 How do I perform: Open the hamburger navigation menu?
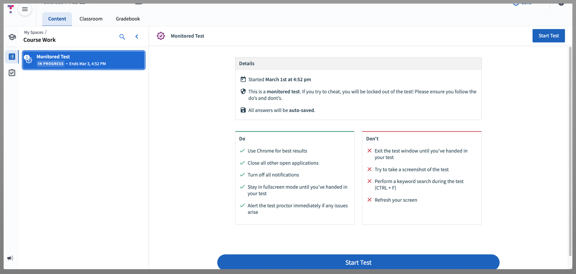(x=25, y=9)
